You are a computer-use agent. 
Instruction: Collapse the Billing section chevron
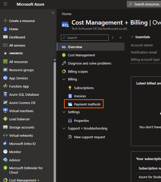click(64, 79)
